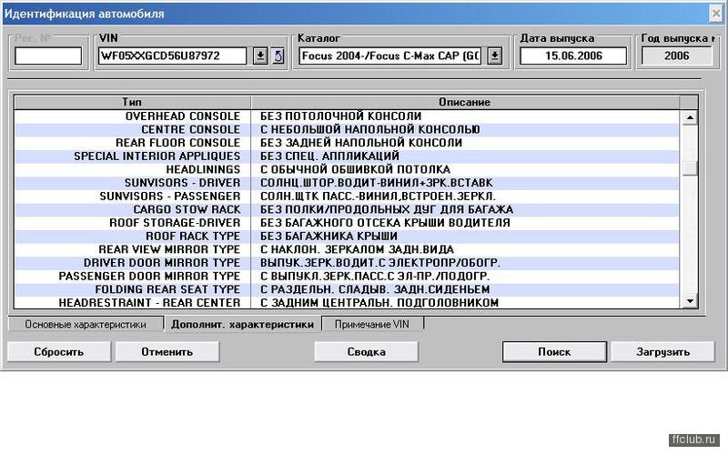Click the Каталог Focus 2004- field
Screen dimensions: 728x455
tap(390, 56)
